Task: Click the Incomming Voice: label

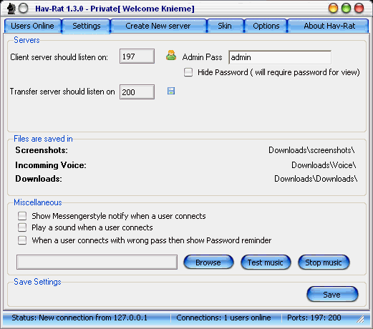Action: pos(51,165)
